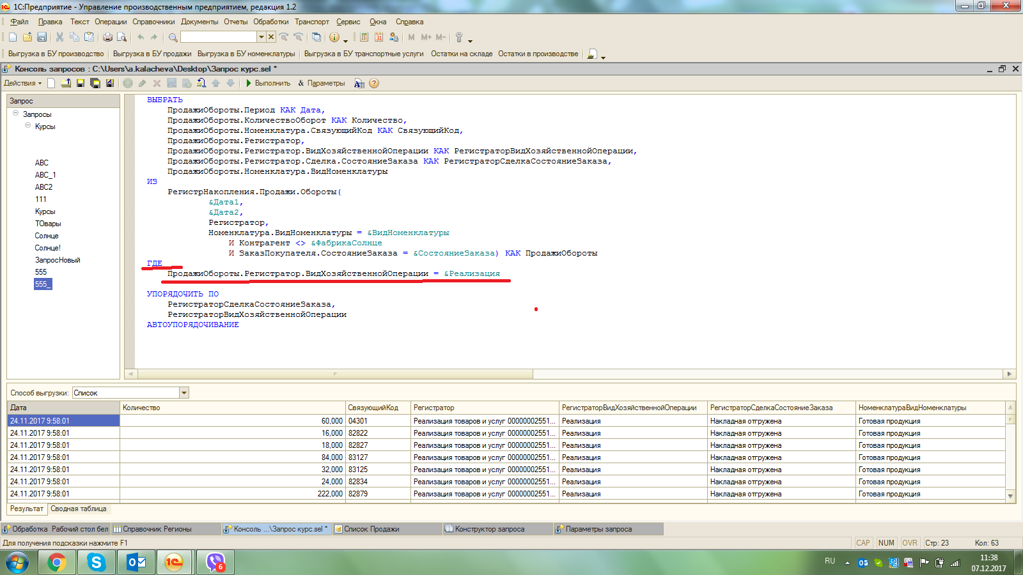Screen dimensions: 1023x575
Task: Click the Undo arrow icon
Action: tap(140, 37)
